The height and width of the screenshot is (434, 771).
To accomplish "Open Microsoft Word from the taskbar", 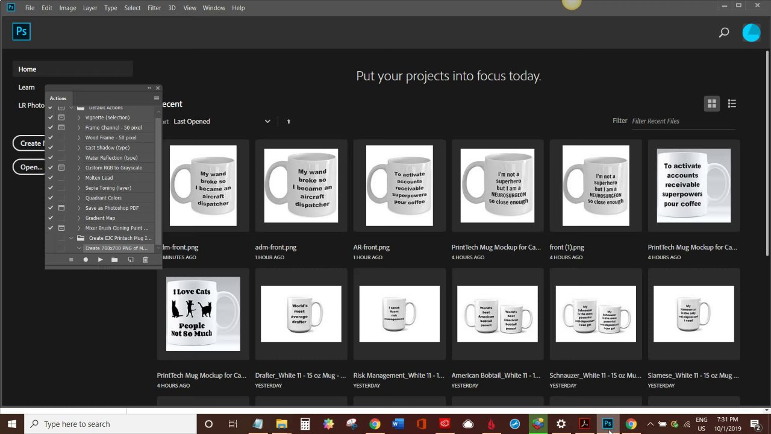I will click(398, 424).
